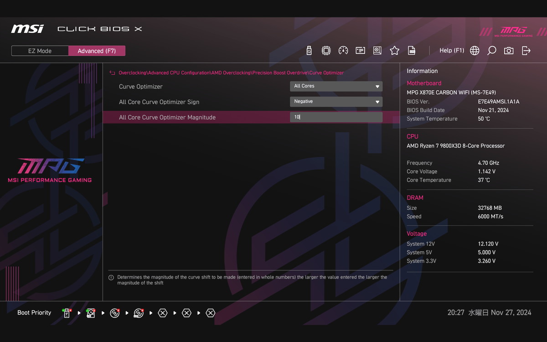Open Favorites with the star icon
Viewport: 547px width, 342px height.
coord(394,51)
